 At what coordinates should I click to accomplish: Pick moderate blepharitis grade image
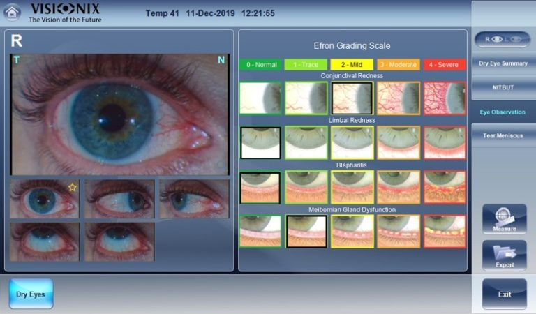(398, 187)
